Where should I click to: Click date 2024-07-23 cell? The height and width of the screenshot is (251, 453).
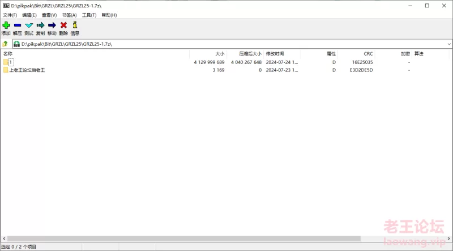[282, 70]
